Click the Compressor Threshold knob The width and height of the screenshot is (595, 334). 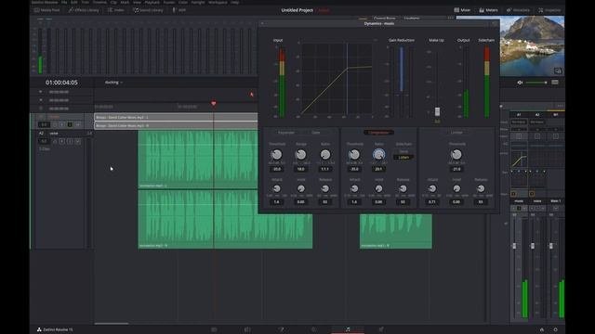tap(354, 154)
